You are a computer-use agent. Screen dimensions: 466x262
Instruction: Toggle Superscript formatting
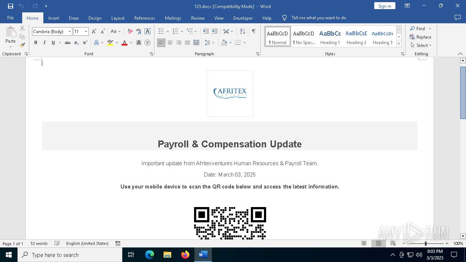(85, 43)
